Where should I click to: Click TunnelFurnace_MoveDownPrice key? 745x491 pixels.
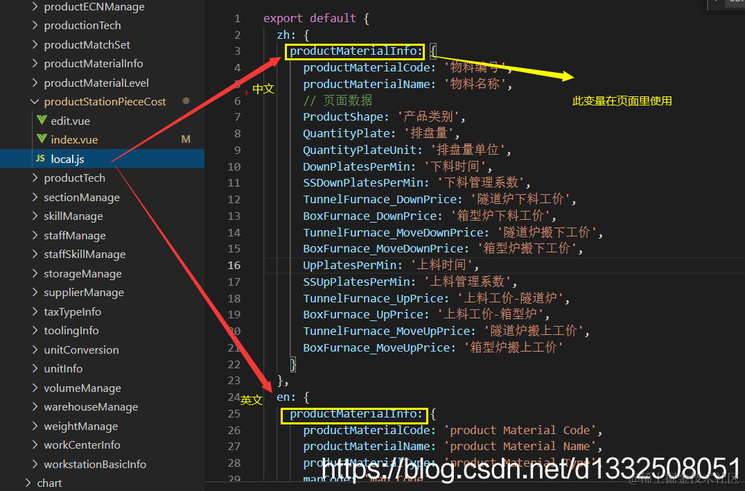[x=396, y=233]
